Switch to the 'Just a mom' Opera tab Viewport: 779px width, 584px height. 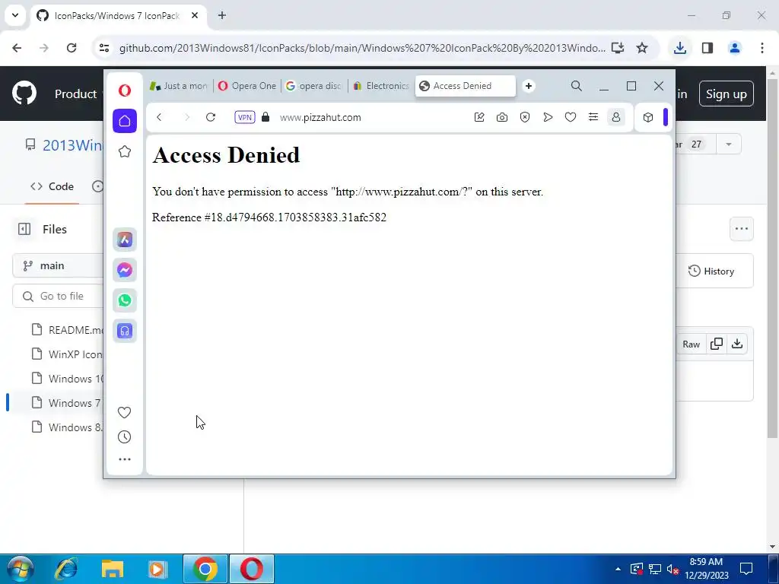coord(179,86)
